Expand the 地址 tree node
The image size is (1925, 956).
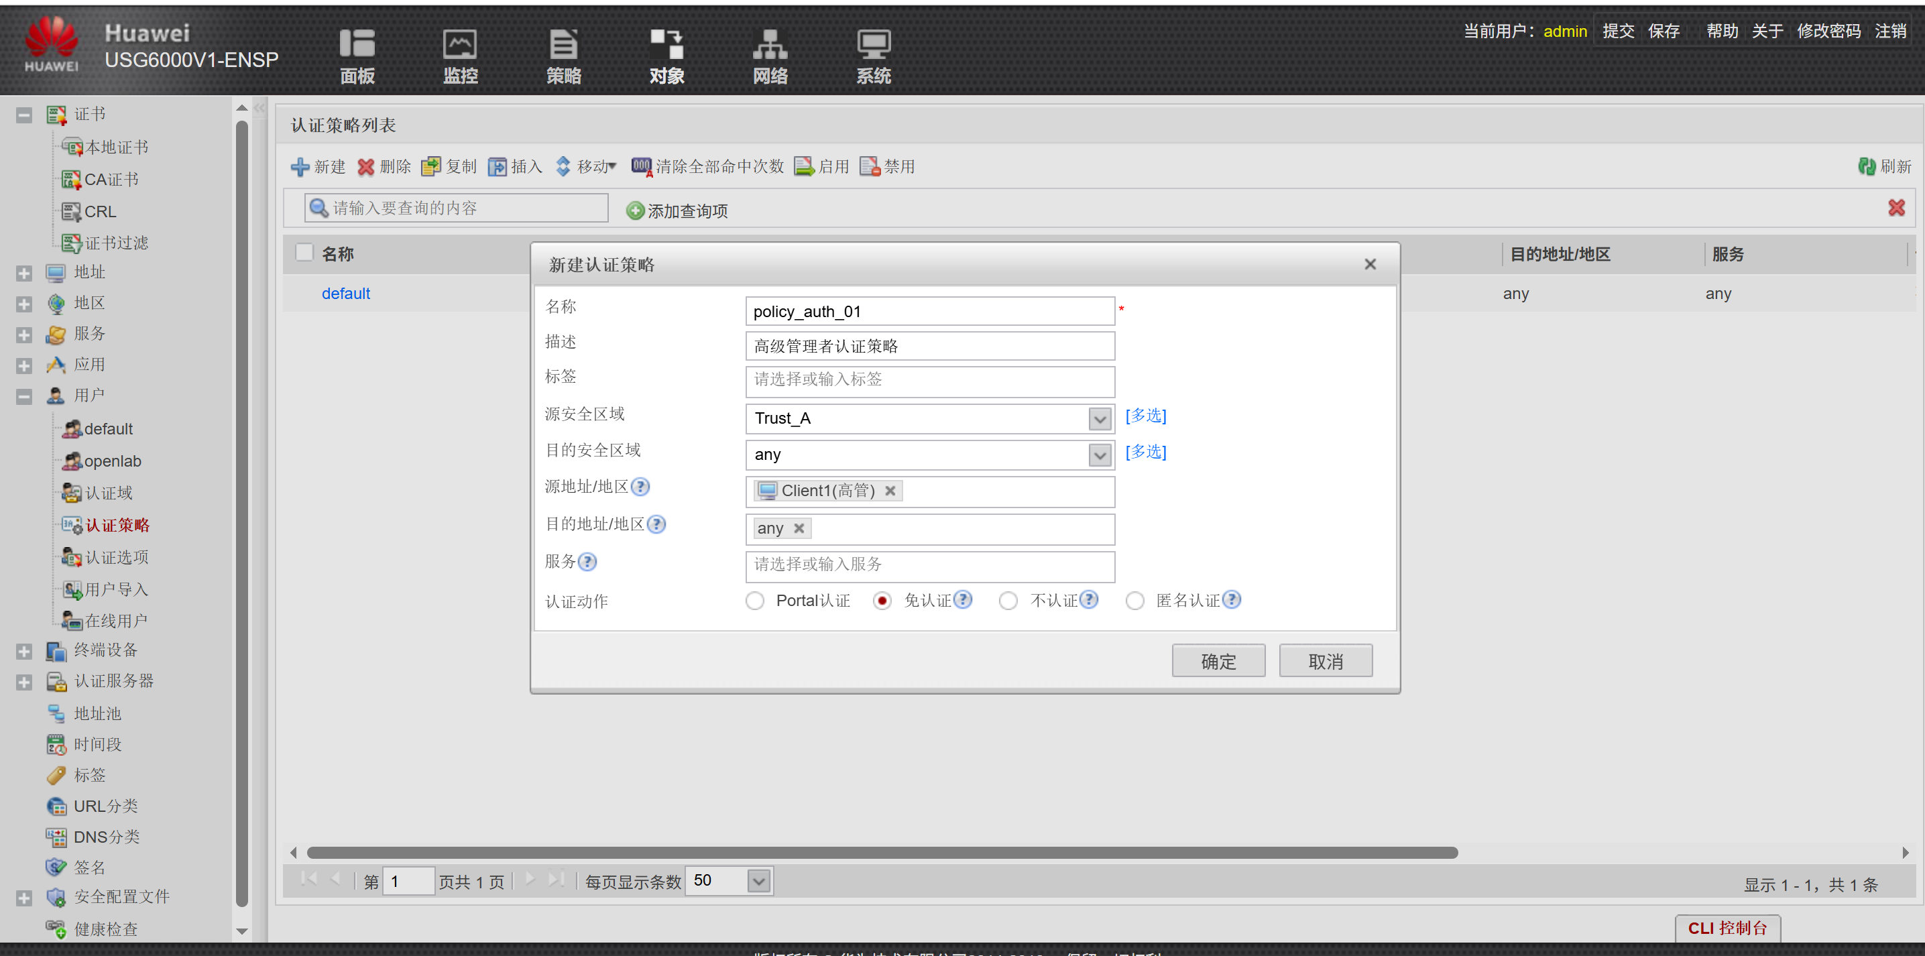click(x=24, y=273)
